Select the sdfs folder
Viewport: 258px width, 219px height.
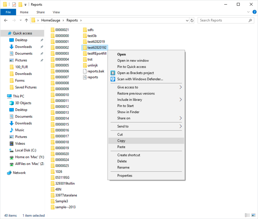point(88,30)
